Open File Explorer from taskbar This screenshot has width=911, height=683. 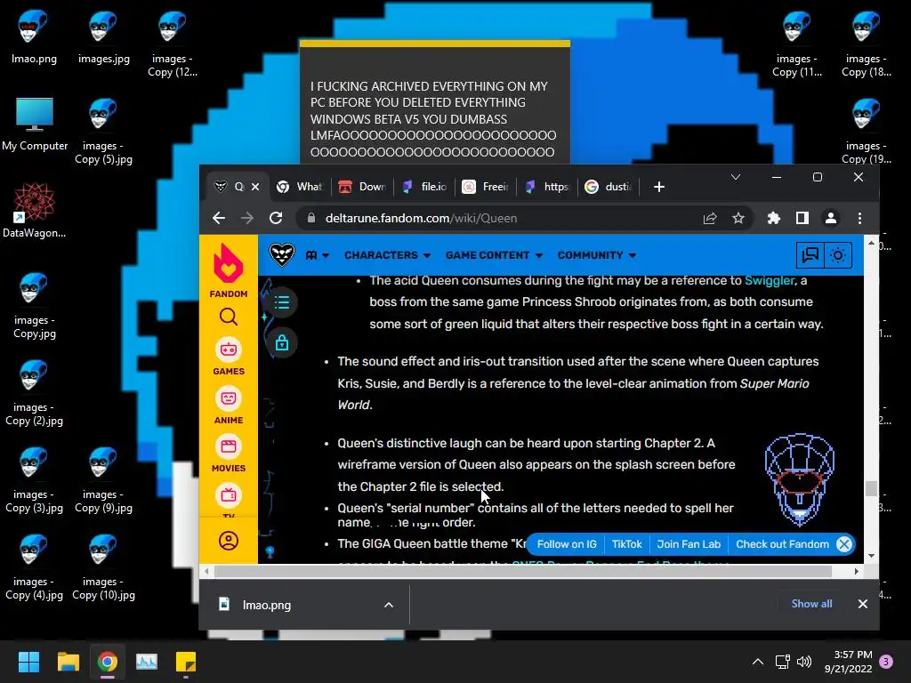tap(68, 662)
